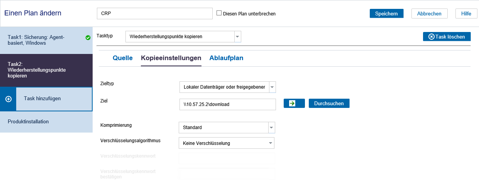Click the plan name field containing CRP
The width and height of the screenshot is (479, 195).
tap(155, 13)
